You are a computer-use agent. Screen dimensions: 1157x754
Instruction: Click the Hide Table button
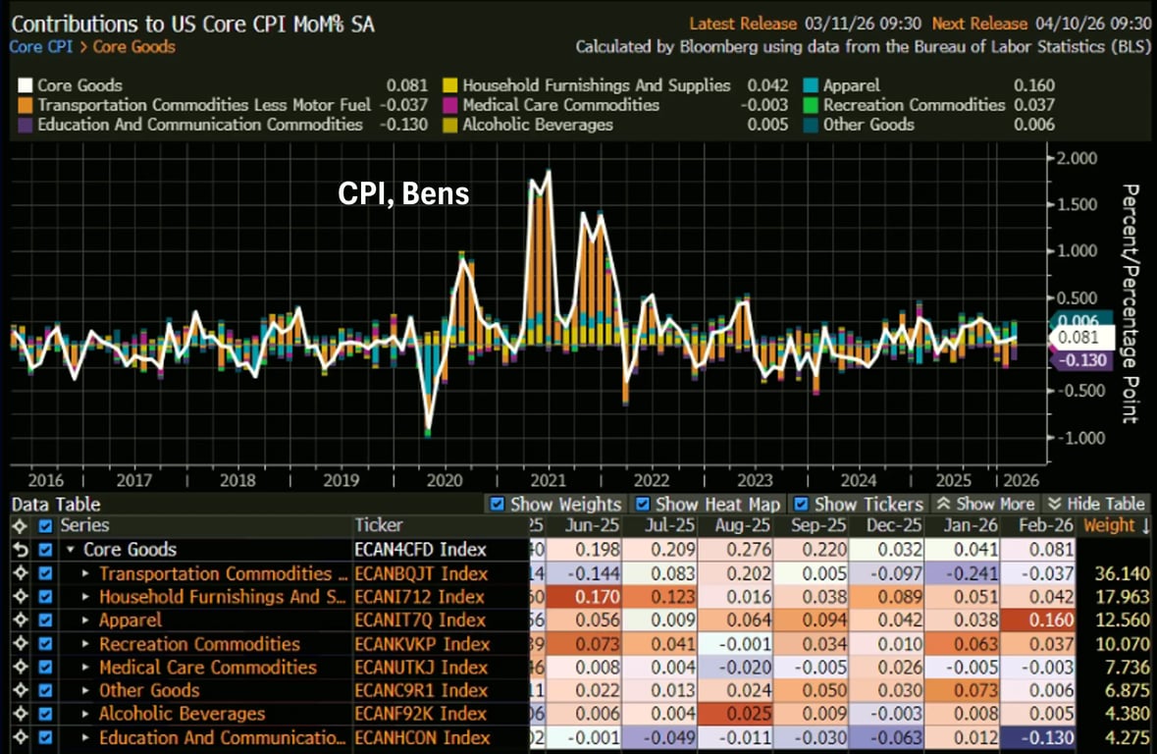1096,504
